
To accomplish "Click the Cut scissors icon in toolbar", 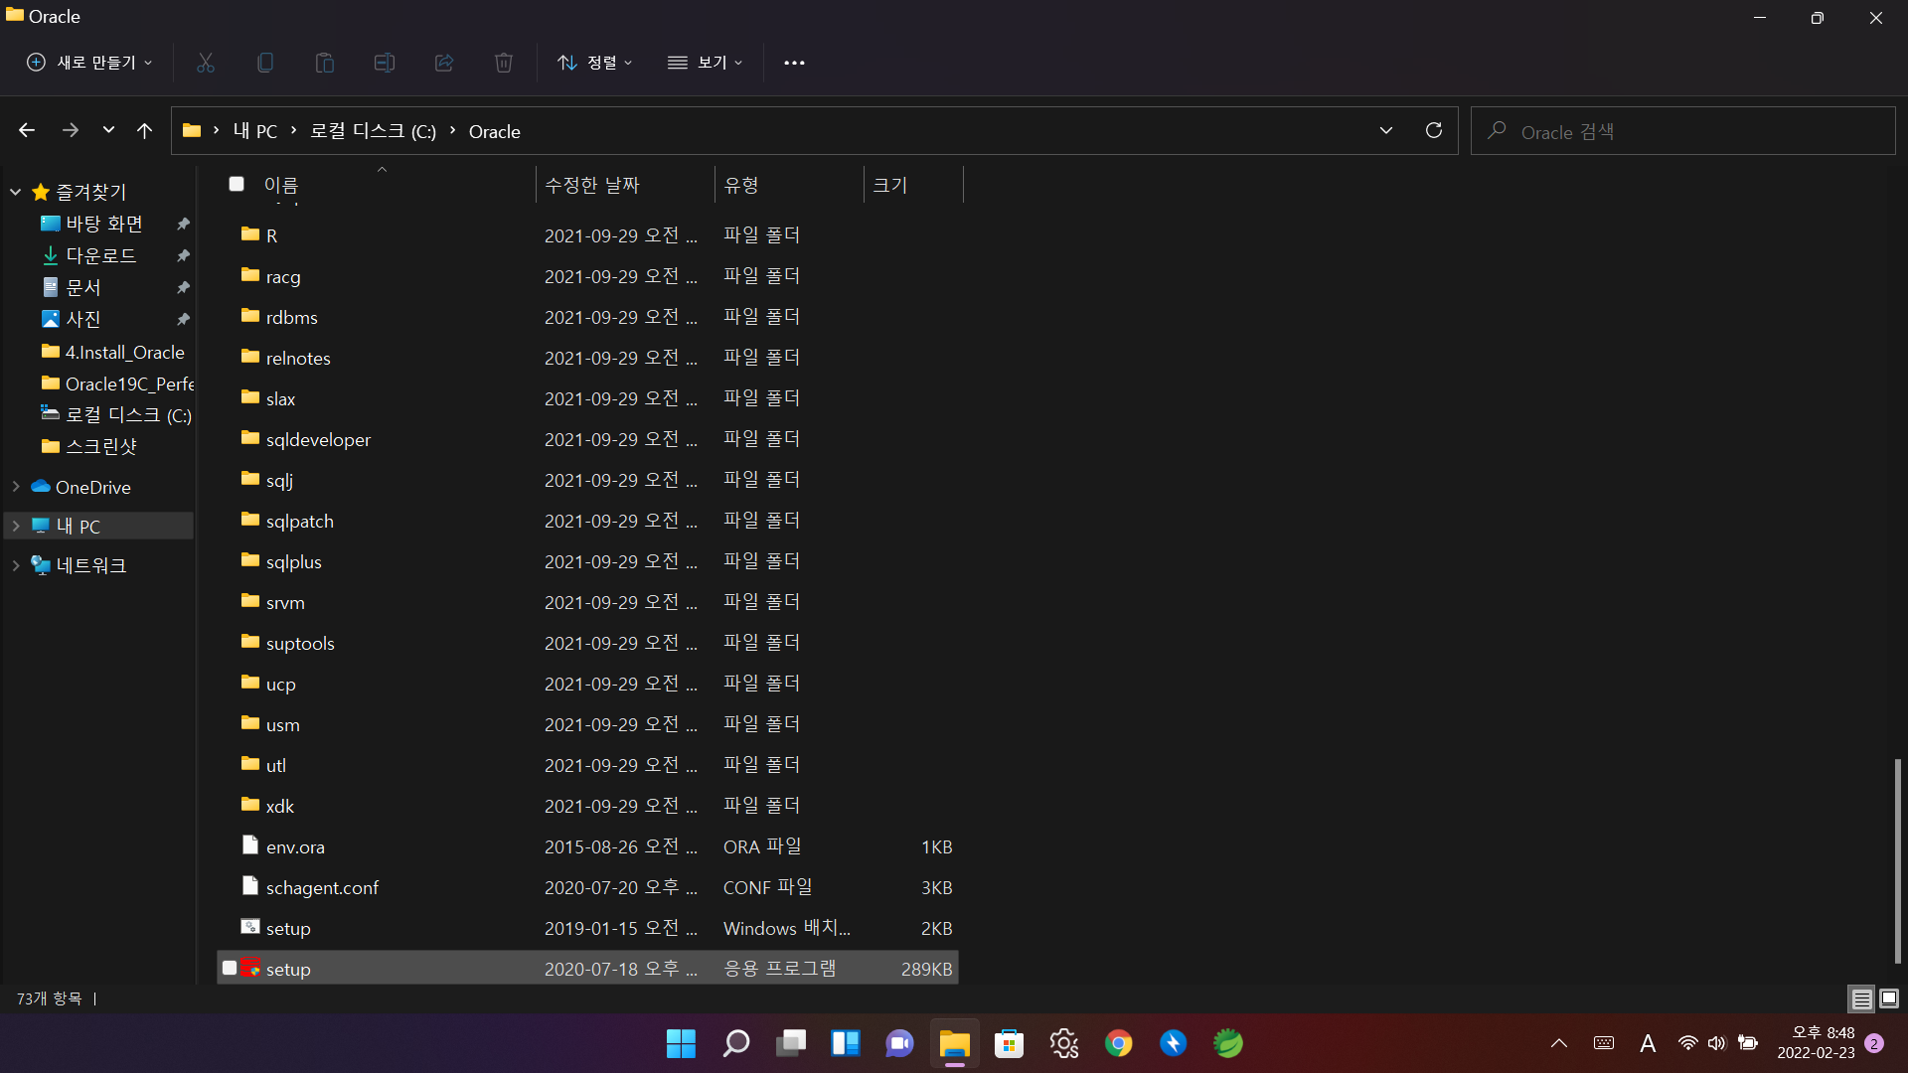I will point(206,63).
